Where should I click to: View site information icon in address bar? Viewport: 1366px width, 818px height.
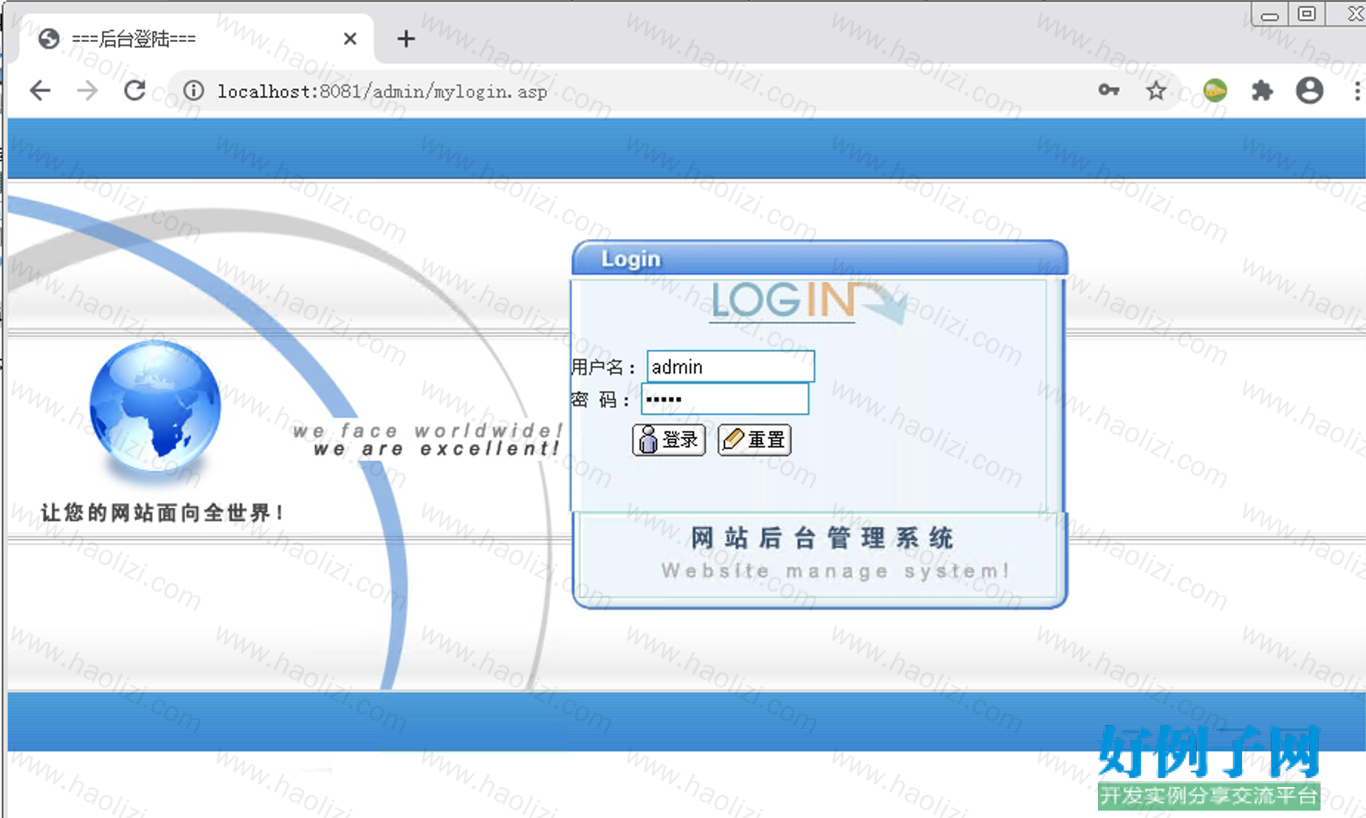[x=193, y=91]
